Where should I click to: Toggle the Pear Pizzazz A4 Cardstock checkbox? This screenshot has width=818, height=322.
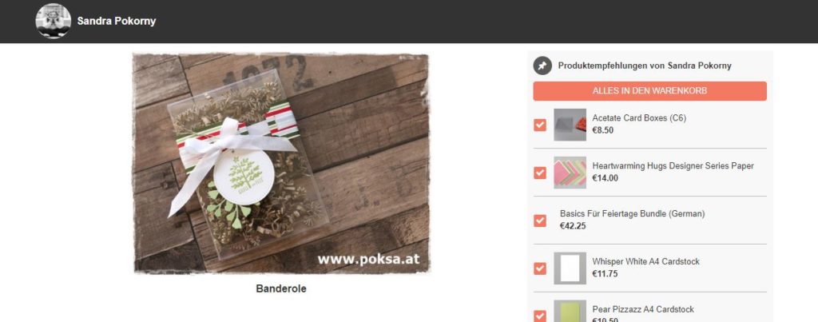(540, 316)
